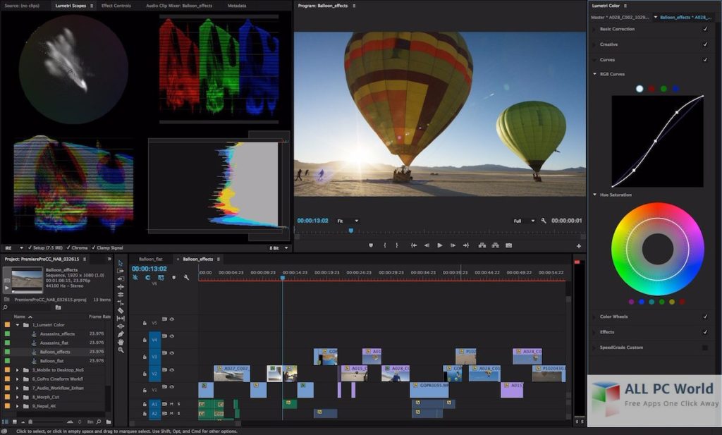Collapse the RGB Curves section
Viewport: 722px width, 435px height.
point(594,74)
